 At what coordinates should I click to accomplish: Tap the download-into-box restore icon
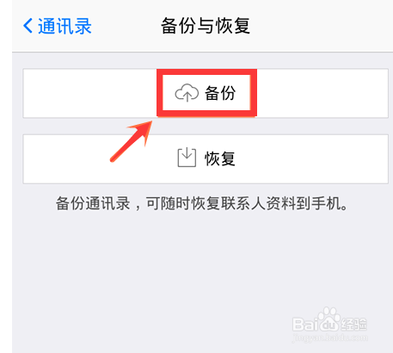click(187, 158)
